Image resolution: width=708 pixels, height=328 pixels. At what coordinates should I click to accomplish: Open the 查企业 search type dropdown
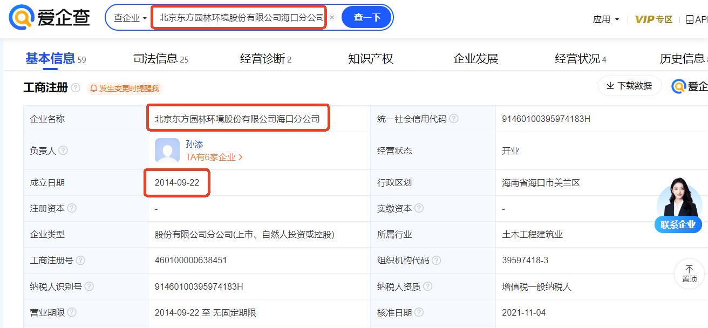click(x=130, y=18)
